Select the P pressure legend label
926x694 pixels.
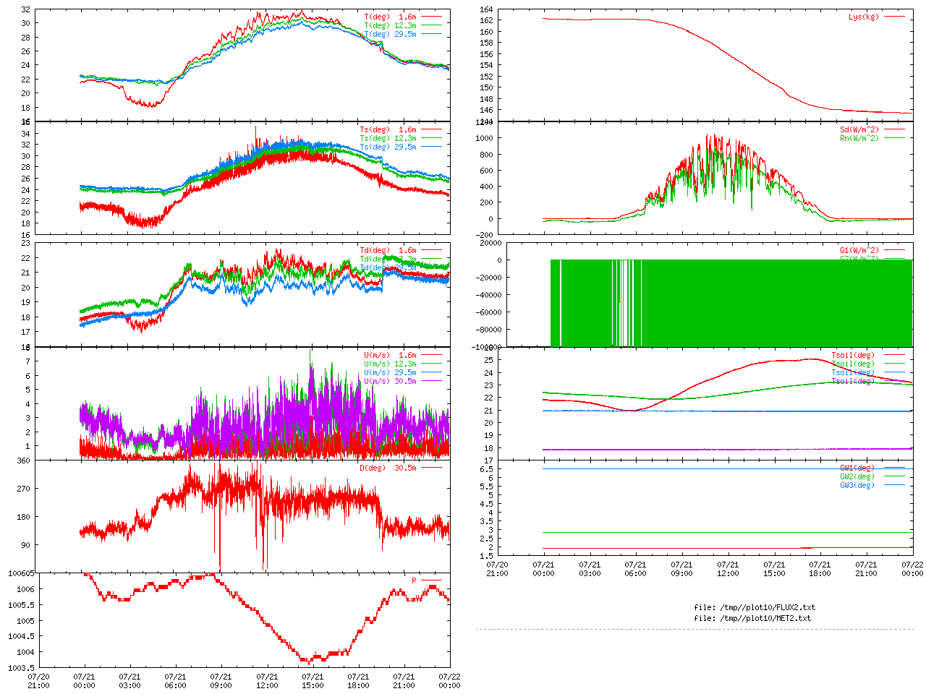(x=414, y=581)
